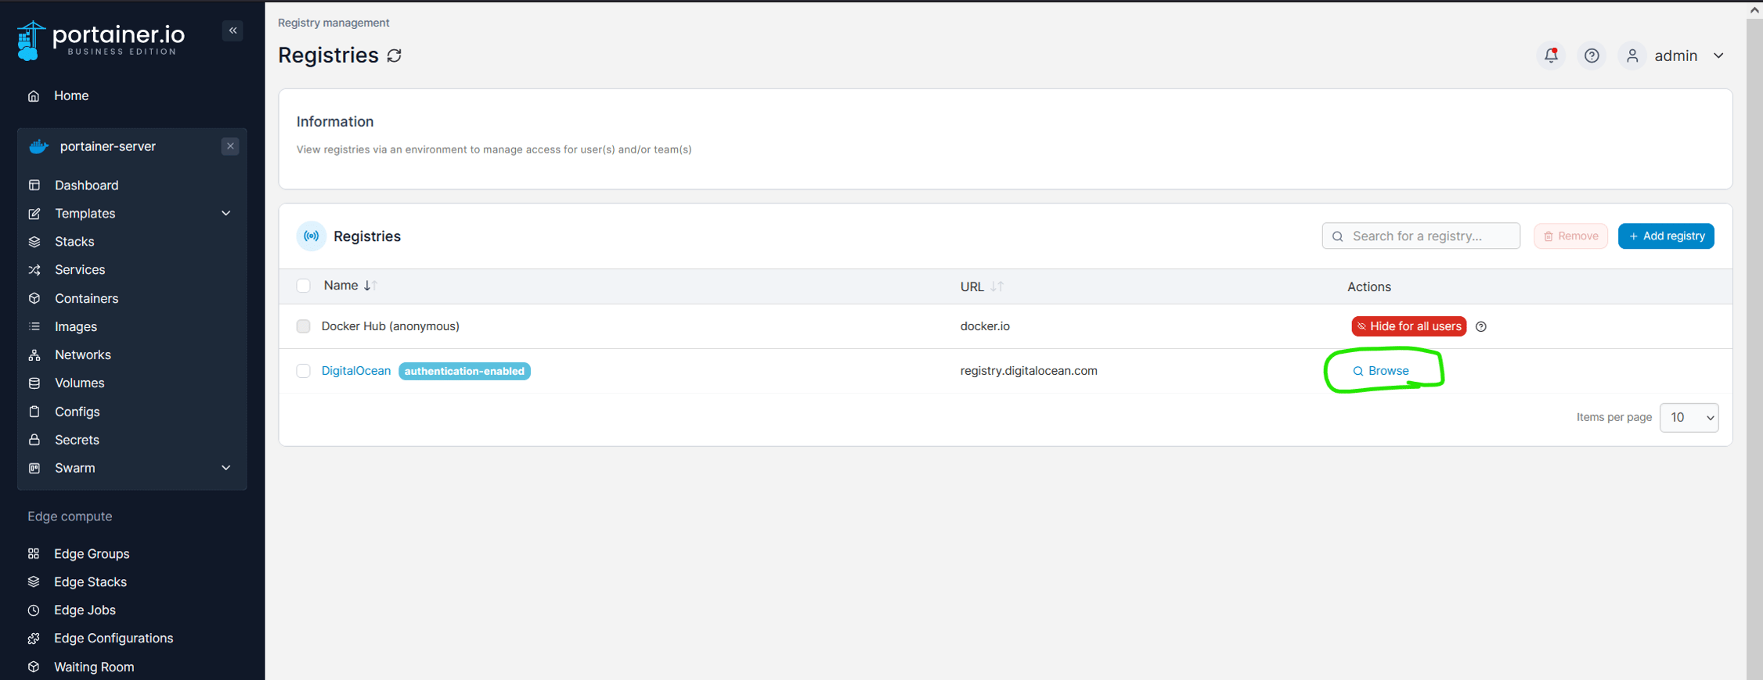Refresh the Registries page
1763x680 pixels.
pos(395,56)
